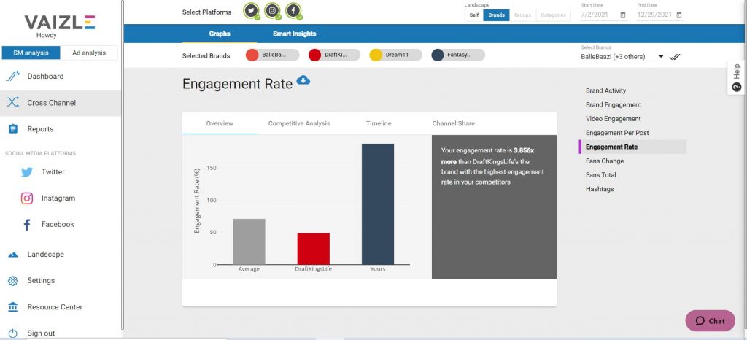This screenshot has height=340, width=747.
Task: Click the 'Howdy' greeting text
Action: [47, 36]
